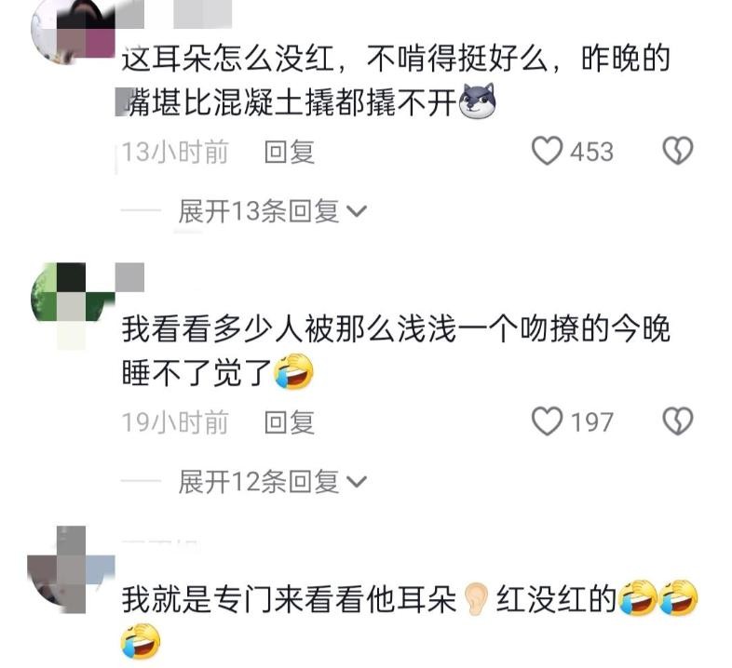Tap laughing emoji after 睡不了觉了

[294, 371]
